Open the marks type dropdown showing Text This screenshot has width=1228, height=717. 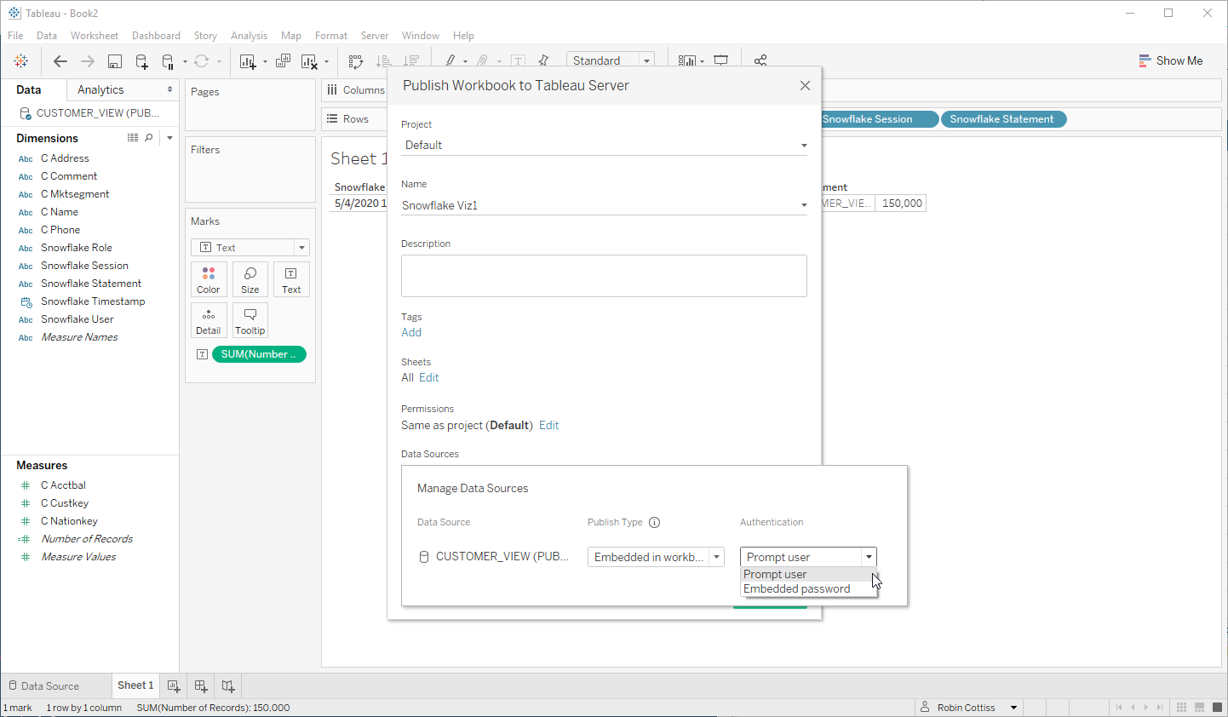click(250, 248)
